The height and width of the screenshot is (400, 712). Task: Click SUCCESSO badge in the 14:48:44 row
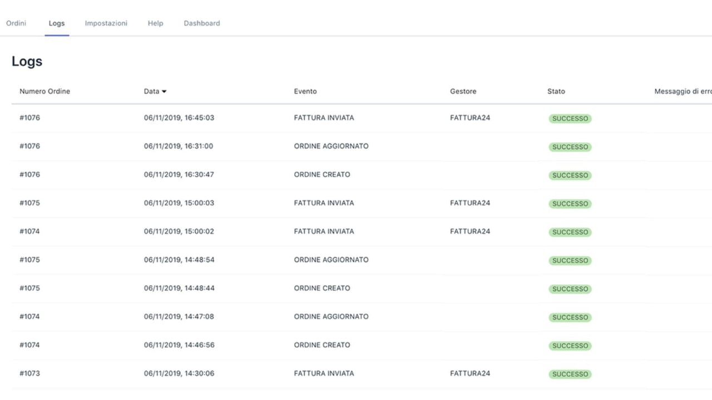pos(570,288)
